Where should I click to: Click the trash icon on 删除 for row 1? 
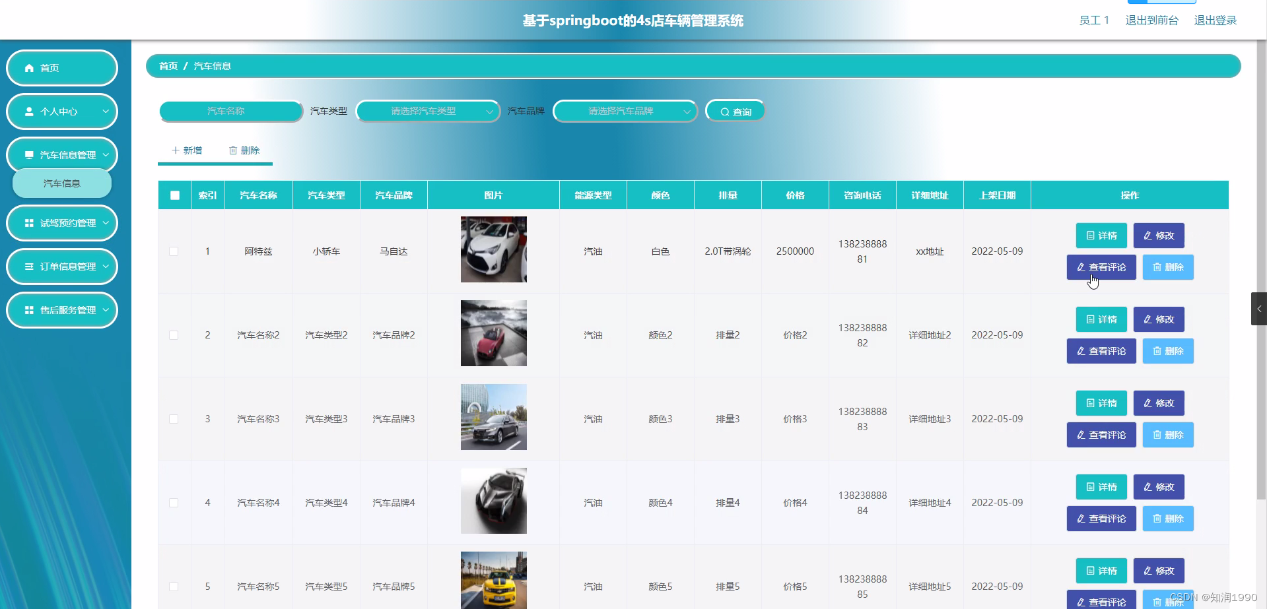click(x=1159, y=267)
